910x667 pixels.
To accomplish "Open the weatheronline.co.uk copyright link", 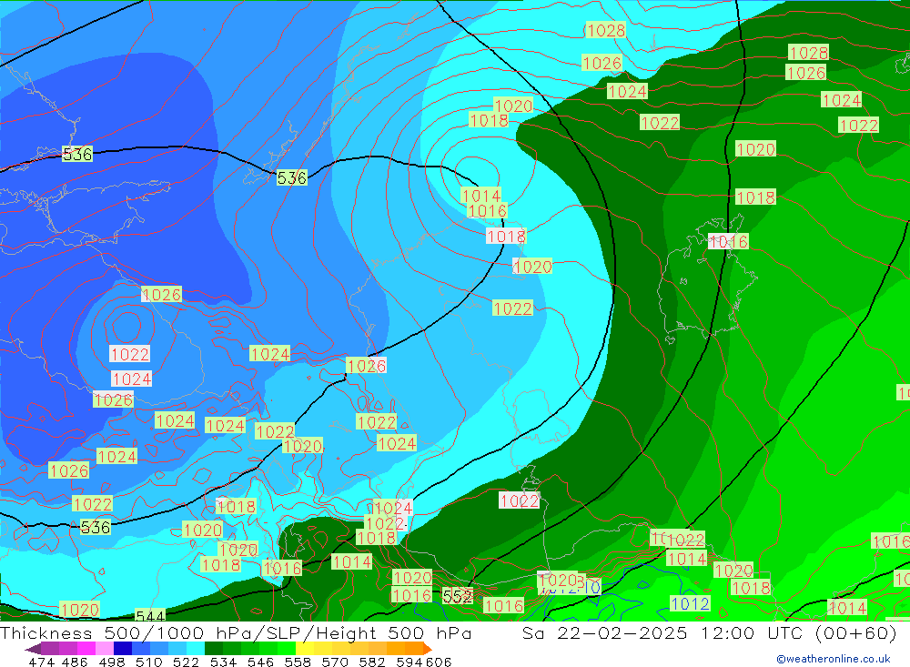I will tap(833, 659).
